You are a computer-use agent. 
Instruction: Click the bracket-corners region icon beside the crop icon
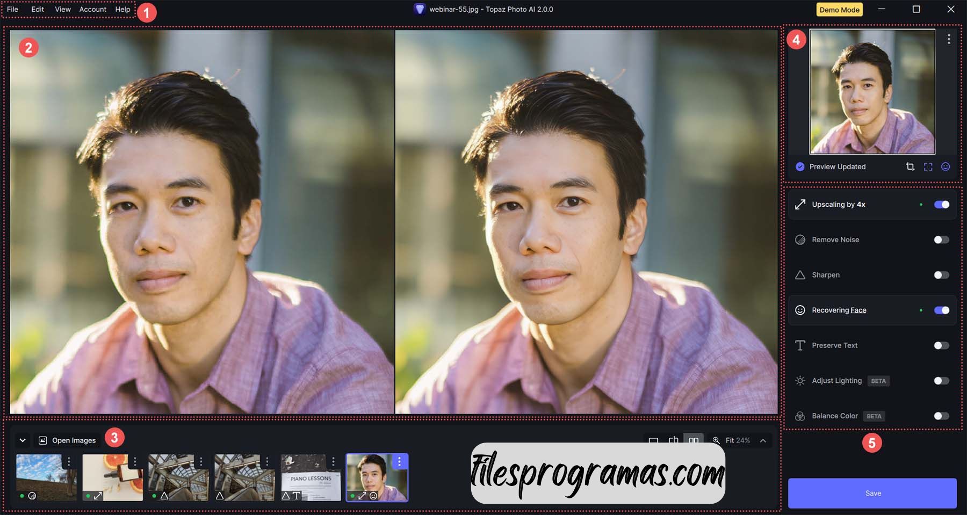tap(928, 166)
